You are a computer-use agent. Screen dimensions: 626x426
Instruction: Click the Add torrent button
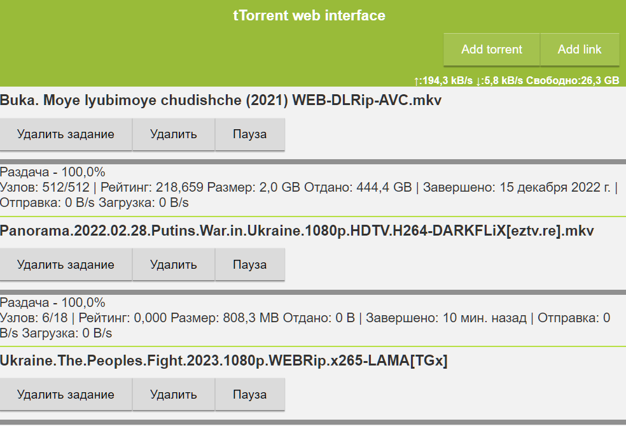(x=492, y=50)
